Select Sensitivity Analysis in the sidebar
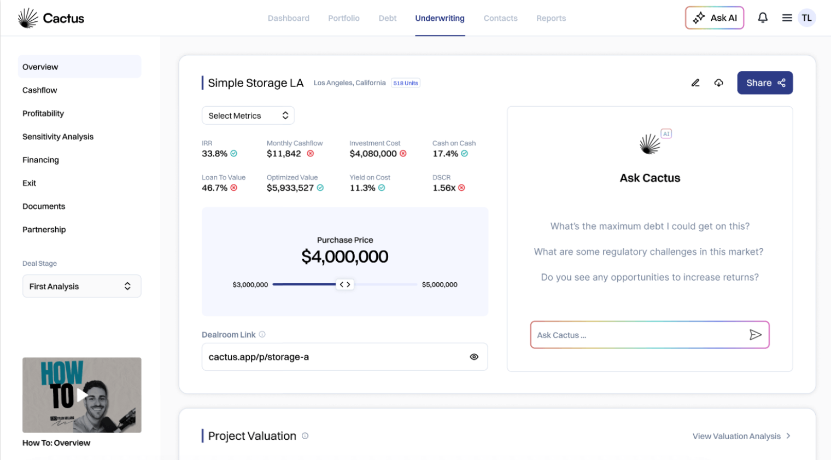The image size is (831, 460). click(58, 137)
